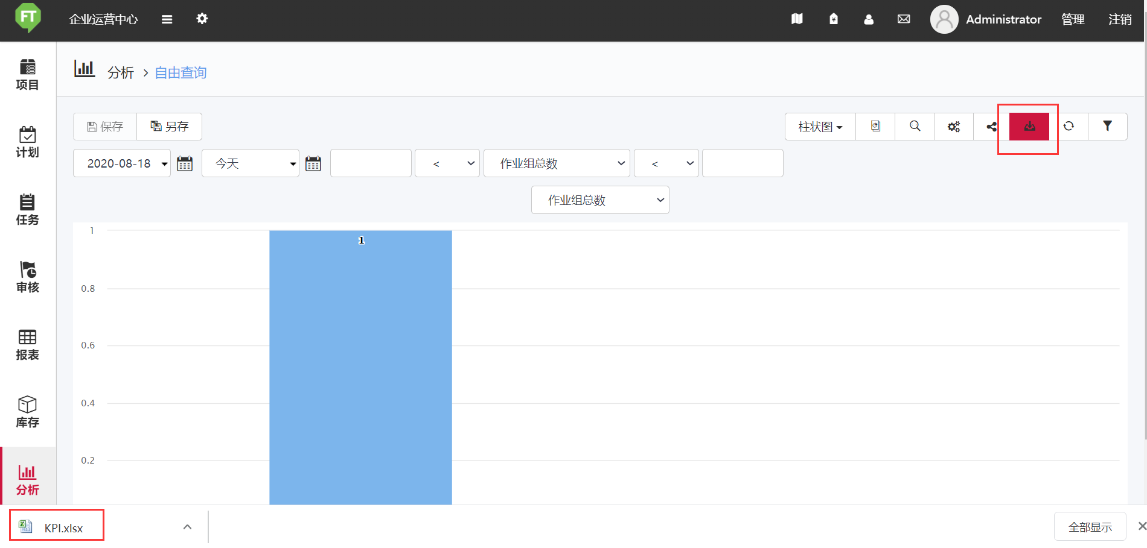Select 任务 in the sidebar
Viewport: 1147px width, 548px height.
(x=28, y=210)
